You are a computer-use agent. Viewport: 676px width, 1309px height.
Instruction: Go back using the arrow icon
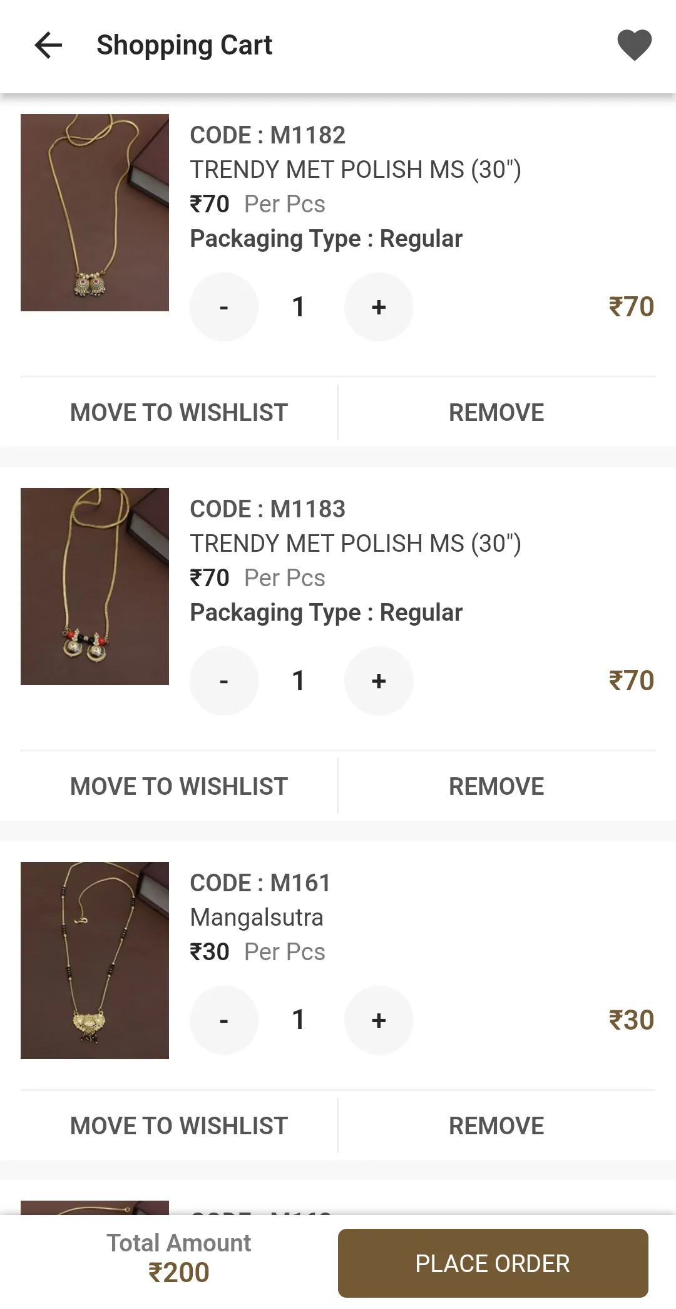pos(48,45)
